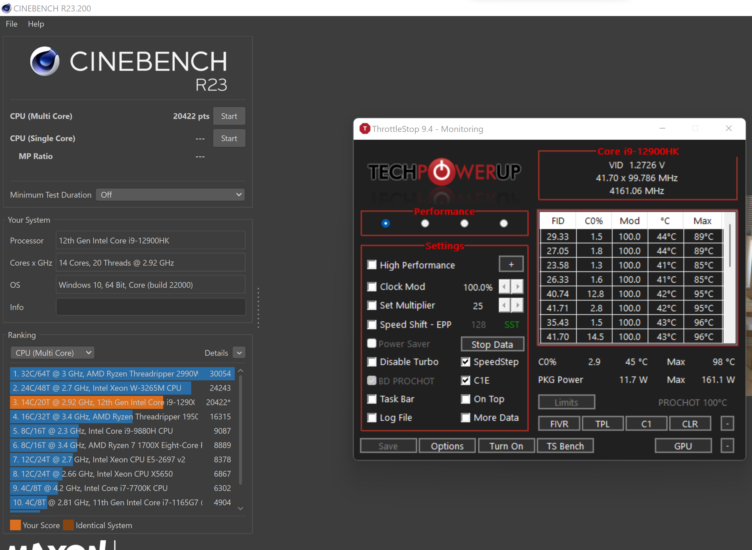Screen dimensions: 752x550
Task: Open the File menu
Action: (11, 24)
